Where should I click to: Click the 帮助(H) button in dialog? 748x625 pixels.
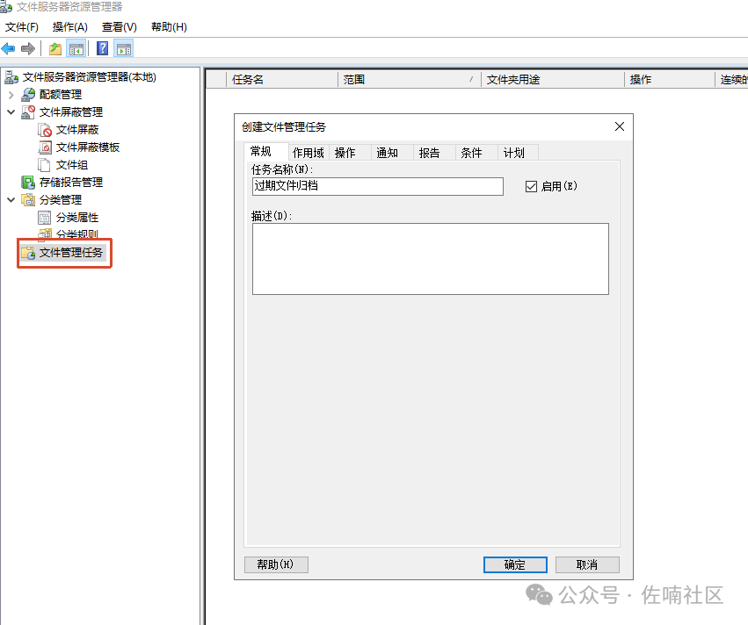276,565
